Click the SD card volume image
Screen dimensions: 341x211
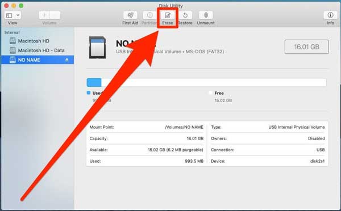(97, 47)
